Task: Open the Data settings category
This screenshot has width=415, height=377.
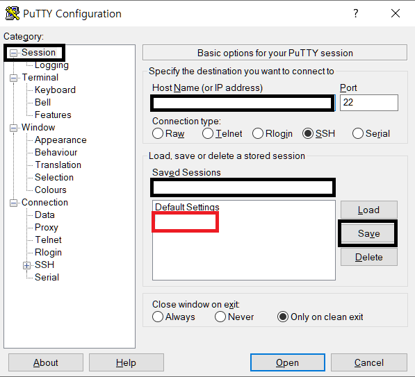Action: (x=44, y=215)
